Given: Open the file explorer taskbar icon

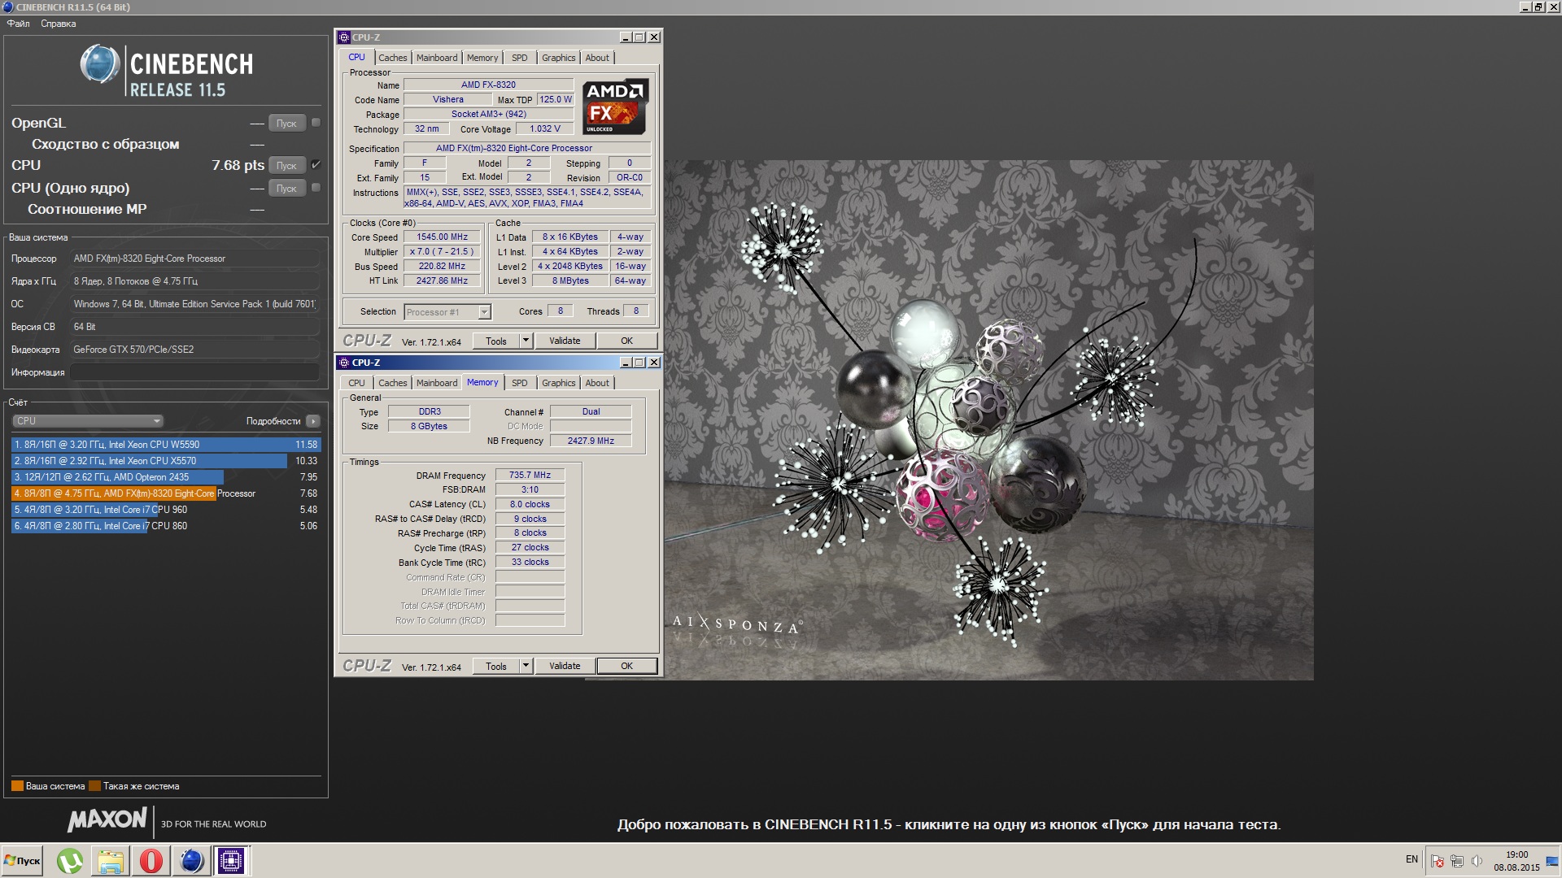Looking at the screenshot, I should [111, 861].
